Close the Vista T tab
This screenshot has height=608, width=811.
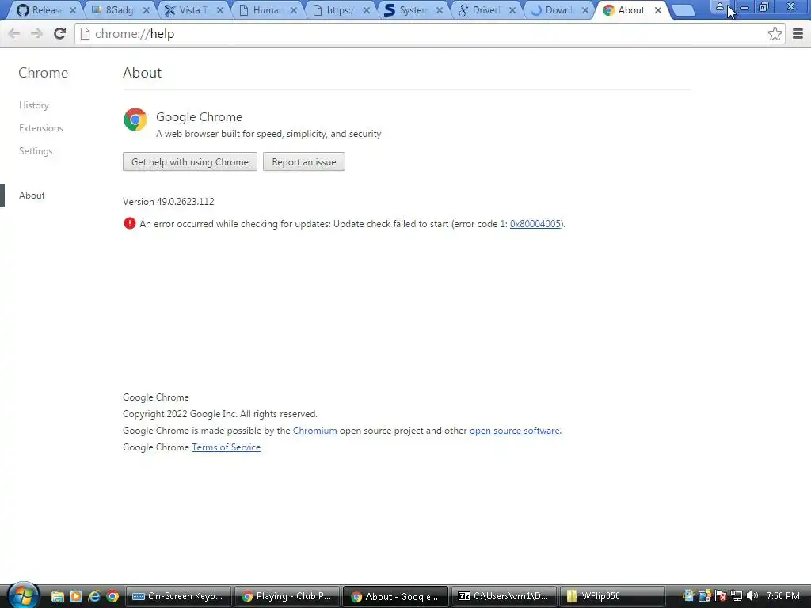pos(220,10)
